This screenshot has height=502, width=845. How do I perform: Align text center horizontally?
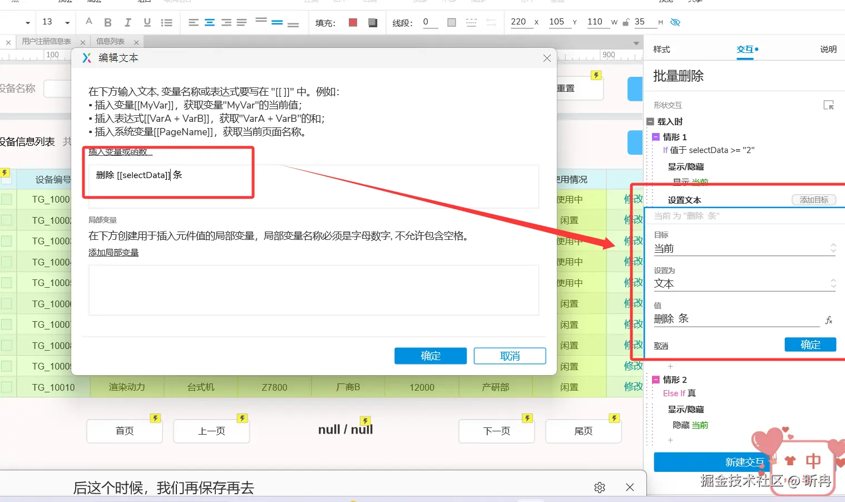tap(210, 22)
